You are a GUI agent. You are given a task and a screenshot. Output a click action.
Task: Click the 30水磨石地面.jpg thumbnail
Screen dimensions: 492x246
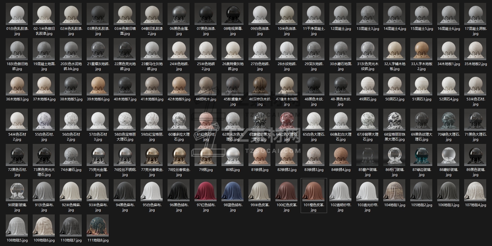pyautogui.click(x=341, y=49)
